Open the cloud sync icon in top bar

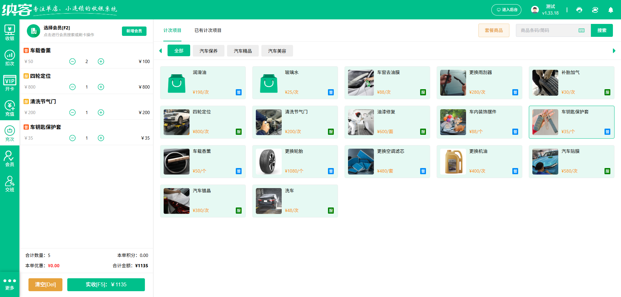(x=595, y=10)
